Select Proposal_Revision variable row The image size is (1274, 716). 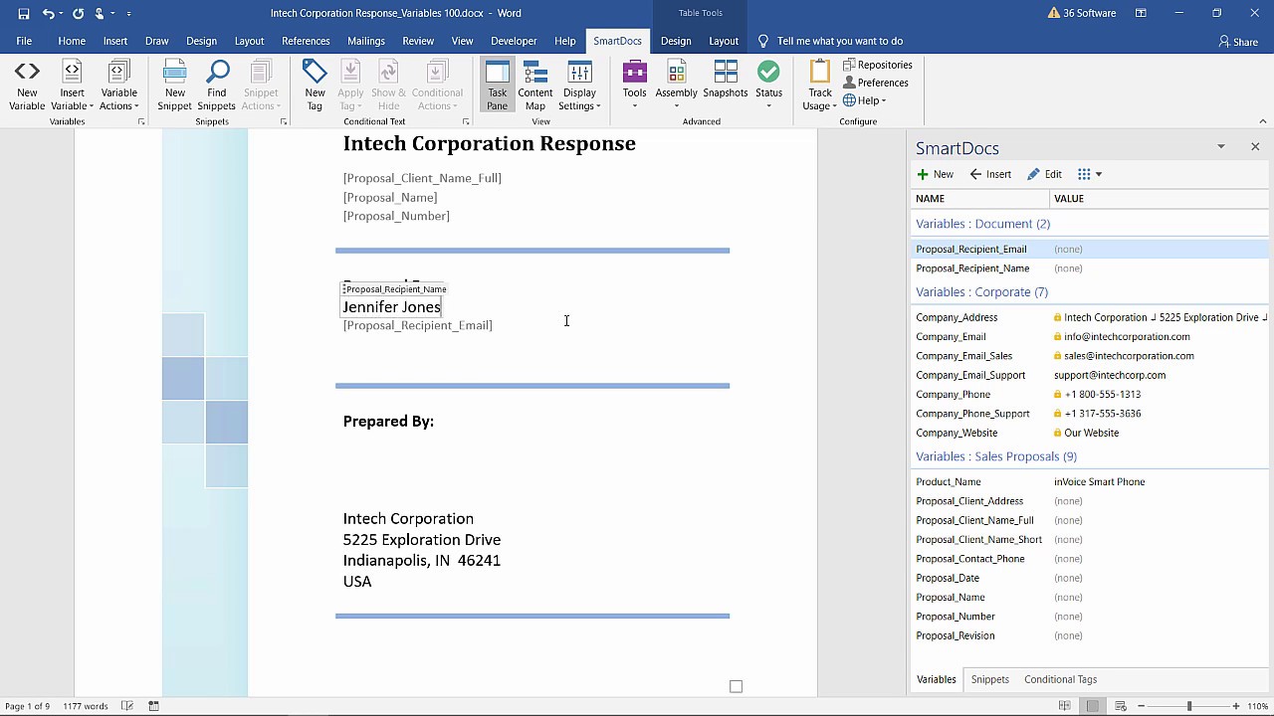(x=1090, y=635)
